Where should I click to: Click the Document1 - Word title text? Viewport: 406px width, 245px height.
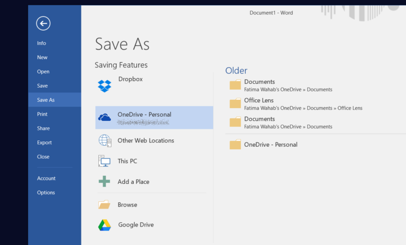271,13
